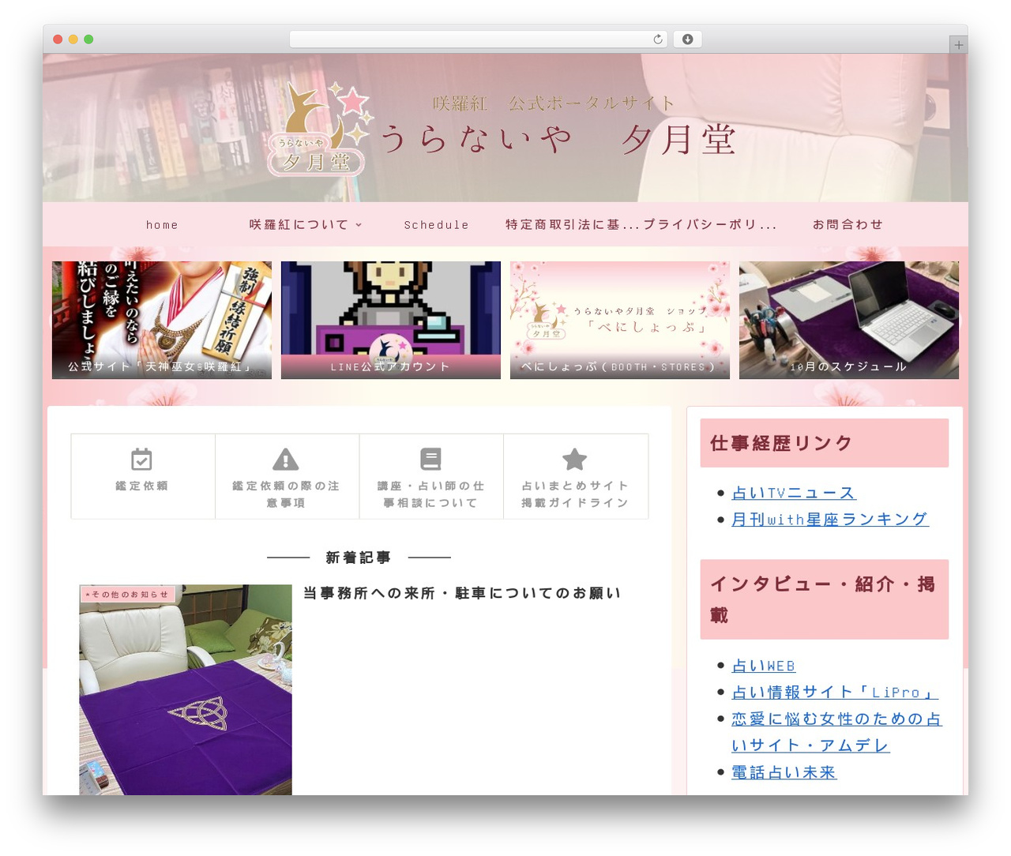The image size is (1011, 856).
Task: Click the インタビュー・紹介・掲載 heading
Action: click(x=824, y=599)
